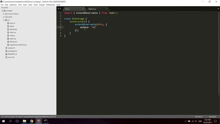
Task: Click the editor vertical scrollbar
Action: pyautogui.click(x=219, y=53)
